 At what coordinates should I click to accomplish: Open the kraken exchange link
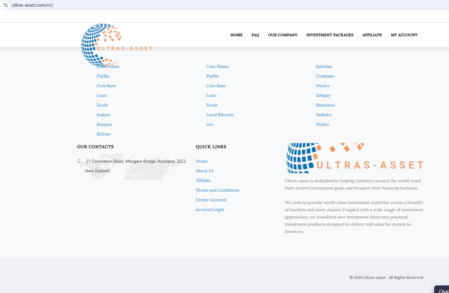pos(103,115)
